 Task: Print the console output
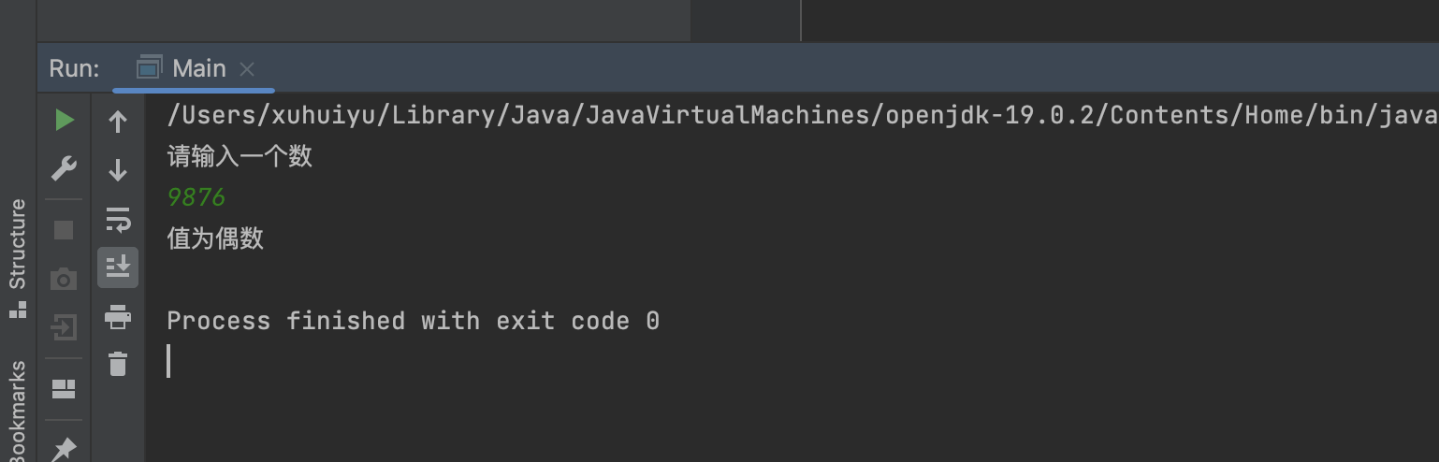(x=118, y=317)
